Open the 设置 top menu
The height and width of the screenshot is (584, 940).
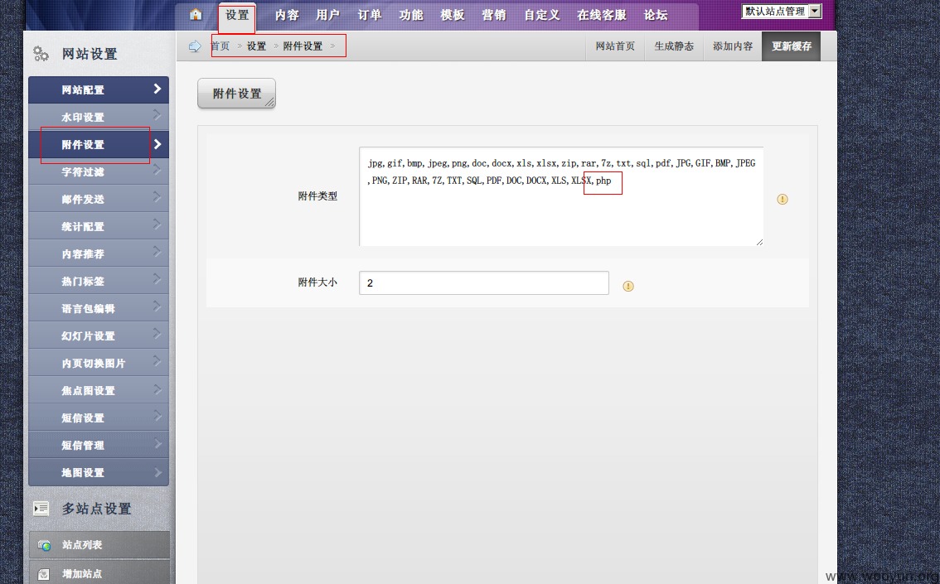pos(237,15)
